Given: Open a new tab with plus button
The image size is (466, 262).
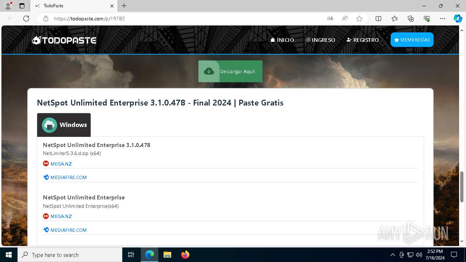Looking at the screenshot, I should click(x=124, y=6).
